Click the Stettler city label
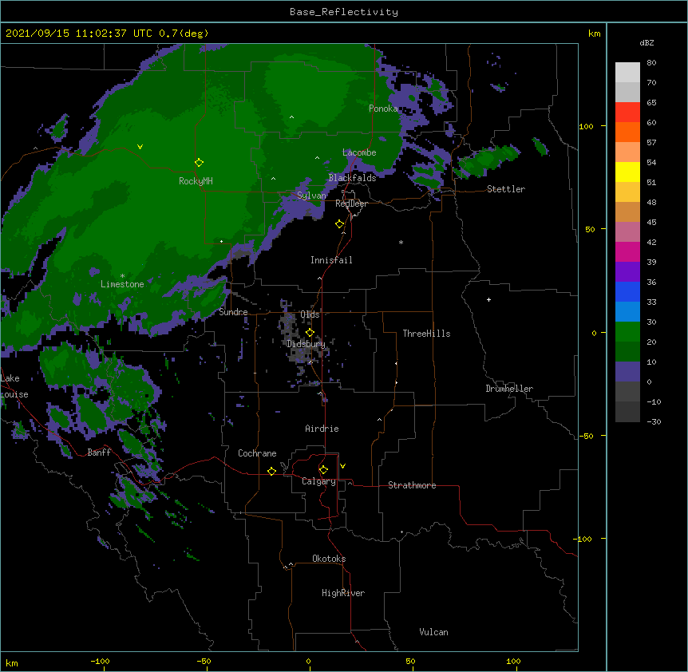This screenshot has height=672, width=688. click(506, 189)
